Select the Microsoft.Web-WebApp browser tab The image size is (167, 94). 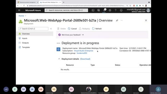click(x=50, y=2)
